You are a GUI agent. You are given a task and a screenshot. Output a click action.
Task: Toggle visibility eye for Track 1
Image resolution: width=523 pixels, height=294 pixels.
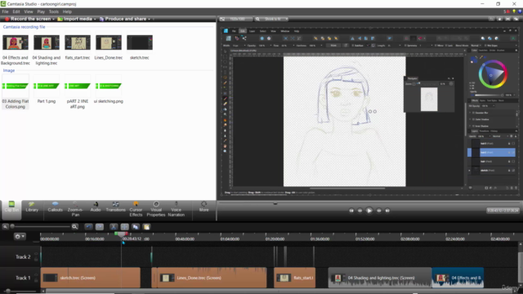coord(36,275)
